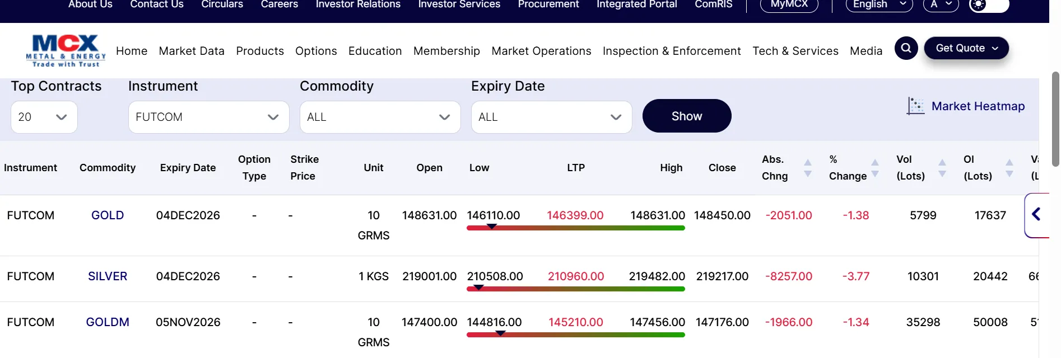Go to the Home menu item
Screen dimensions: 1061x358
pyautogui.click(x=132, y=51)
